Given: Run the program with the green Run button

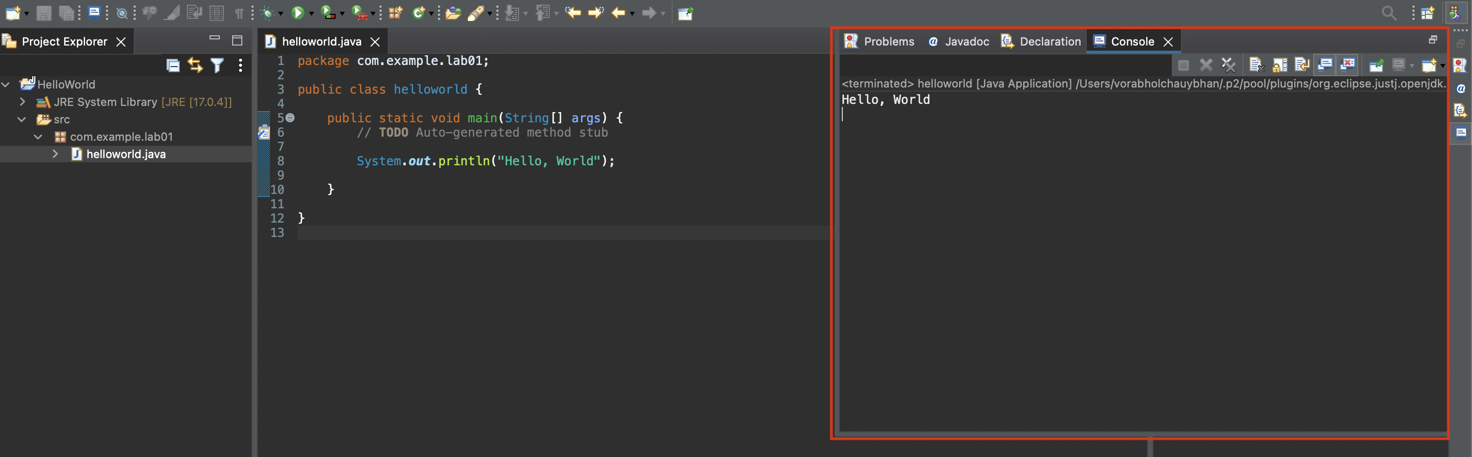Looking at the screenshot, I should pos(297,13).
